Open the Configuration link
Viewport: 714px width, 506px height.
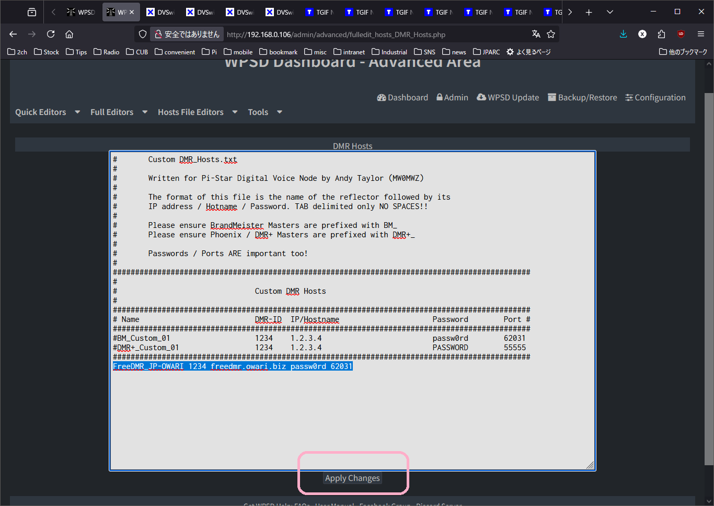(655, 97)
